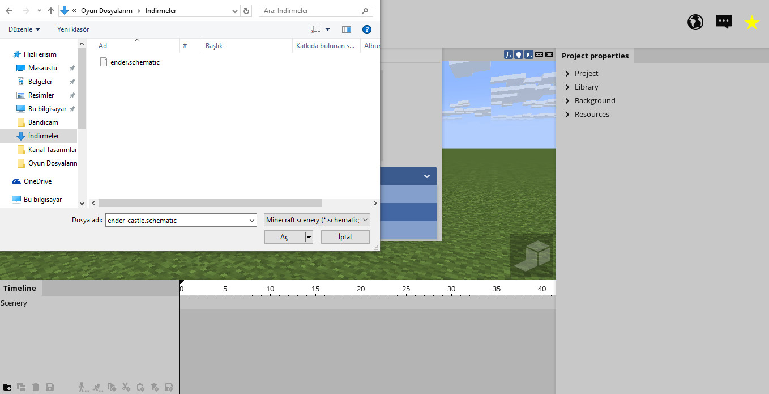The image size is (769, 394).
Task: Go up one folder level
Action: pyautogui.click(x=51, y=11)
